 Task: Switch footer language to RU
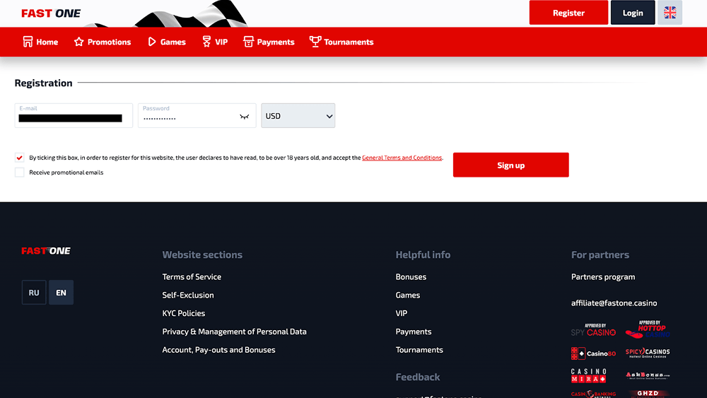tap(34, 293)
